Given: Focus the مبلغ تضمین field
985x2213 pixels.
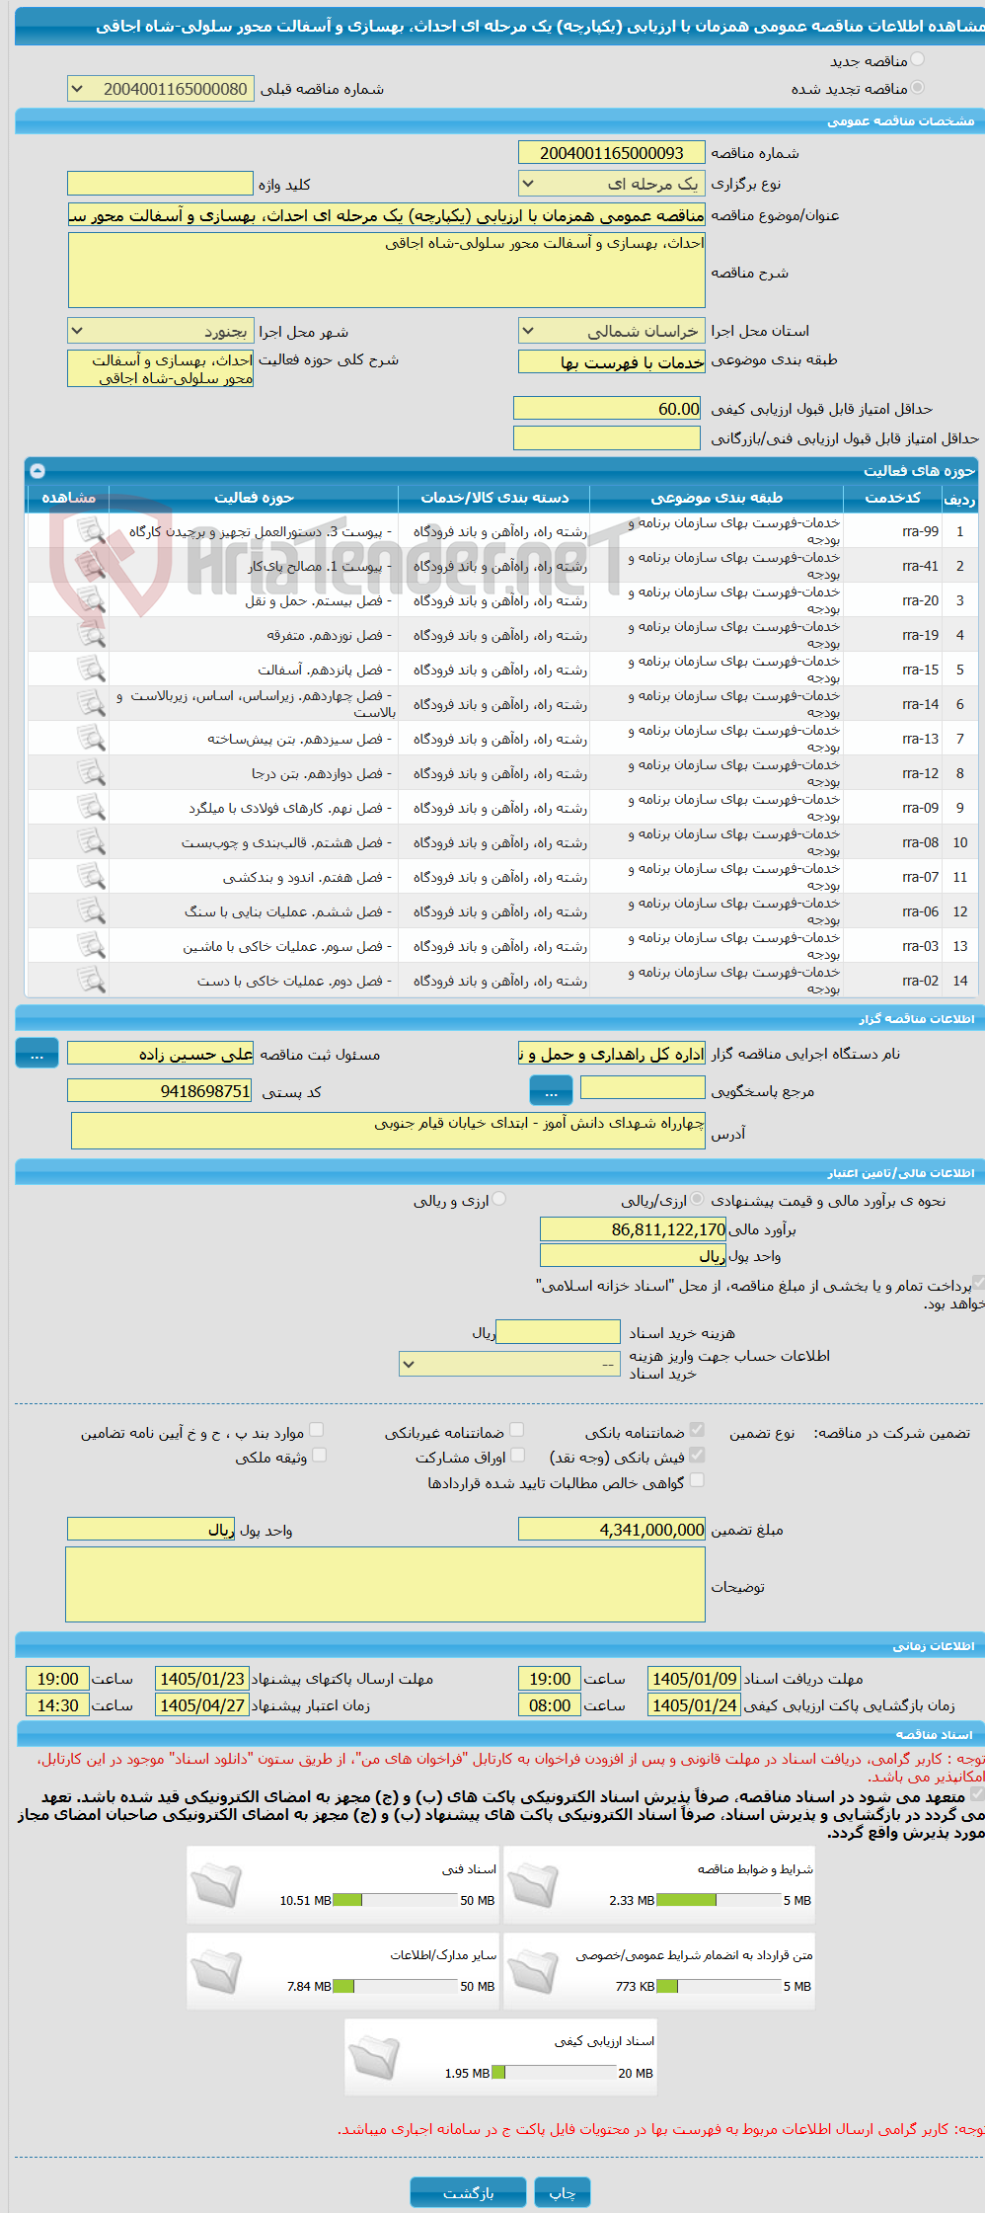Looking at the screenshot, I should pos(612,1530).
